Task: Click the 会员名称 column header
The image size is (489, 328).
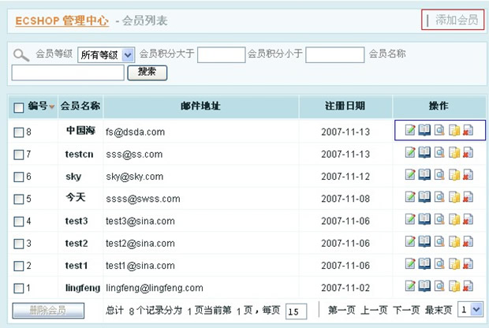Action: coord(80,106)
